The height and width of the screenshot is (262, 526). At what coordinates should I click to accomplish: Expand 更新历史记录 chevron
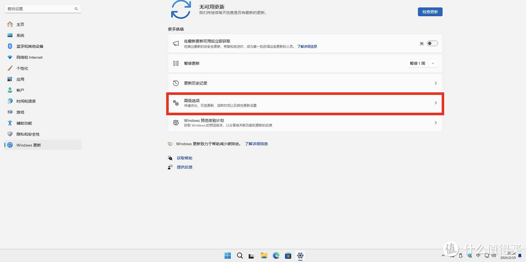click(x=435, y=83)
